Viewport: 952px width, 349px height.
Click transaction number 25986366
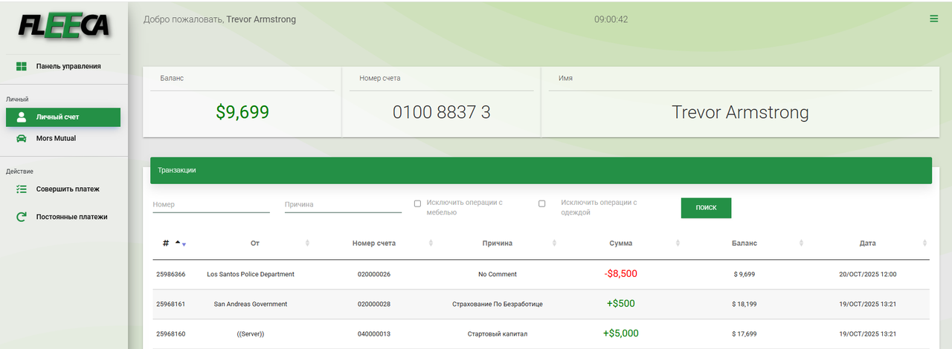[x=170, y=275]
